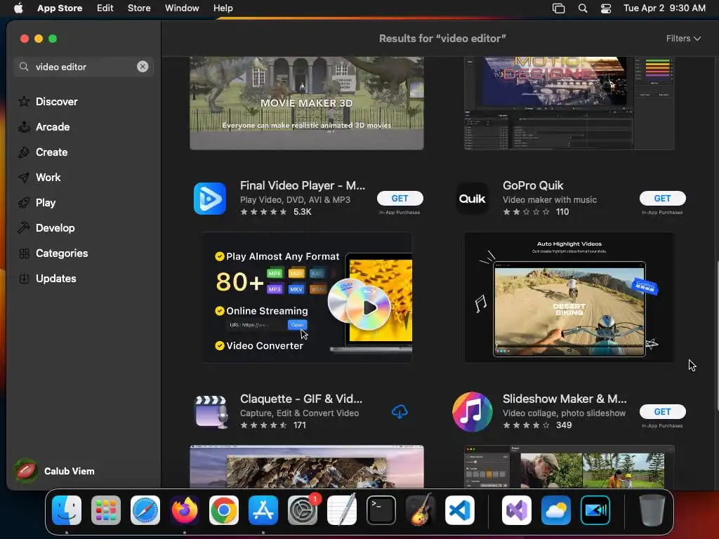Click the 'Video maker with music' subtitle

pyautogui.click(x=549, y=200)
